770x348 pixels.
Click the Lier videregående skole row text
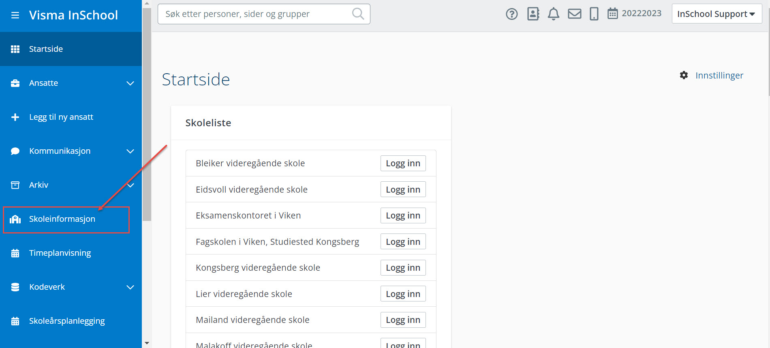coord(244,294)
